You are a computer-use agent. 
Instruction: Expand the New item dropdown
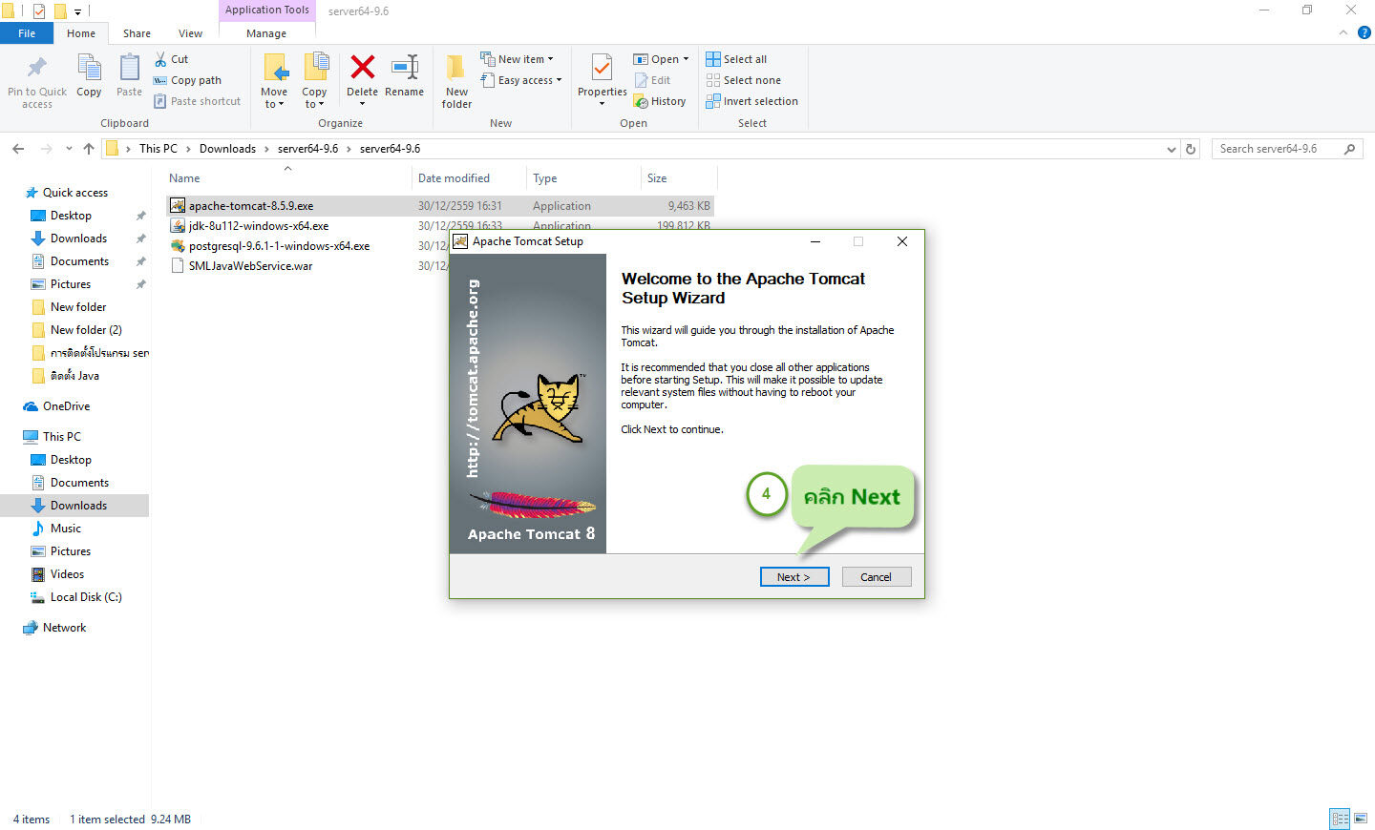click(518, 58)
